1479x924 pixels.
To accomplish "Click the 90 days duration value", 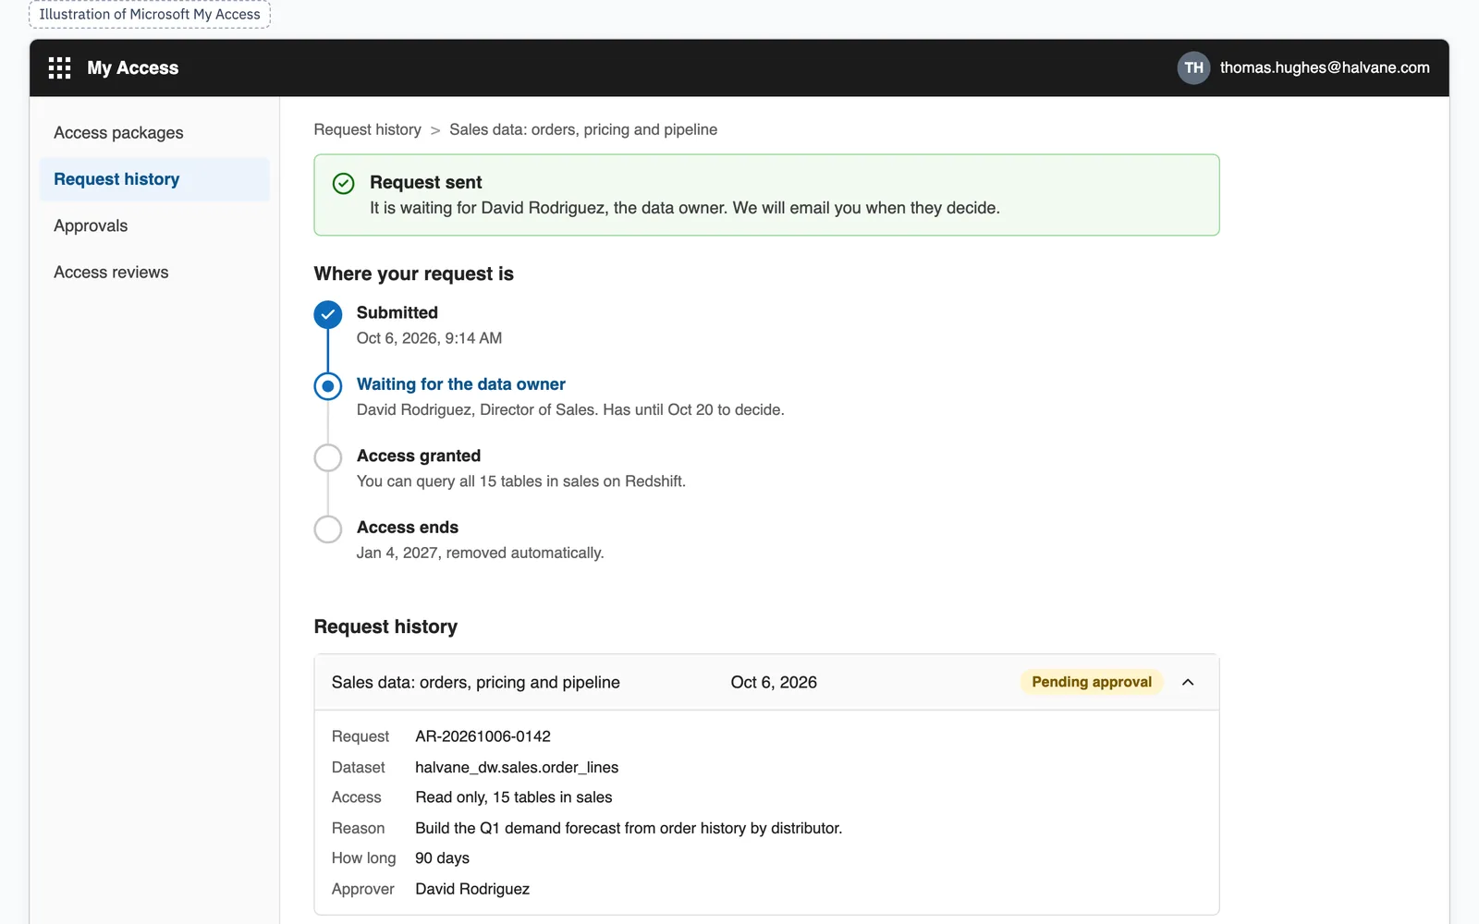I will 442,858.
